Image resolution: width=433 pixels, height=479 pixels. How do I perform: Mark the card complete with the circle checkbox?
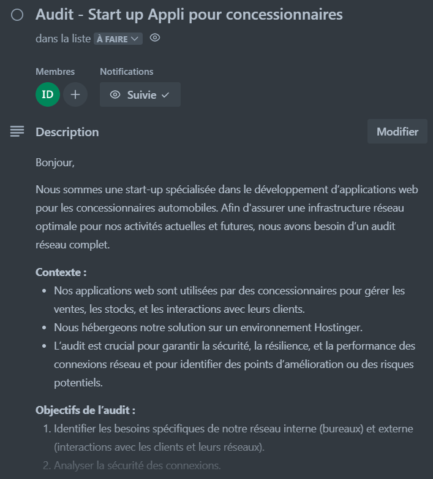click(x=17, y=15)
